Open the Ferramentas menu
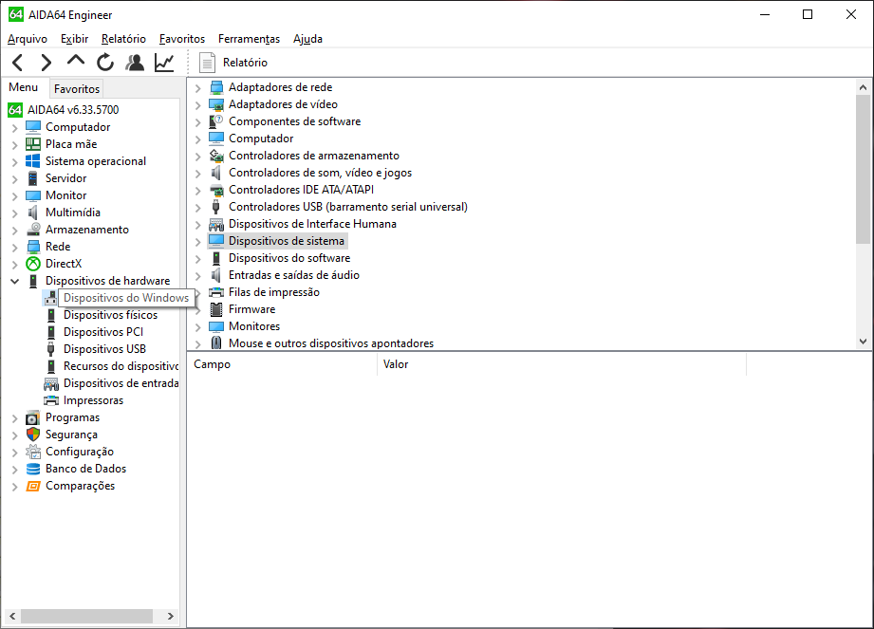Image resolution: width=874 pixels, height=629 pixels. [x=249, y=39]
